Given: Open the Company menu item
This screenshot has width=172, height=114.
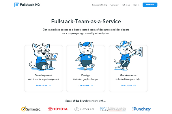Looking at the screenshot, I should tap(115, 5).
